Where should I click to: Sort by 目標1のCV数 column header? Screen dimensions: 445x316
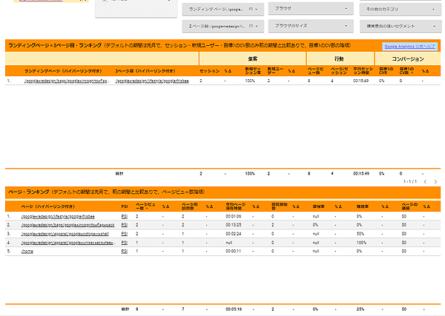click(406, 71)
